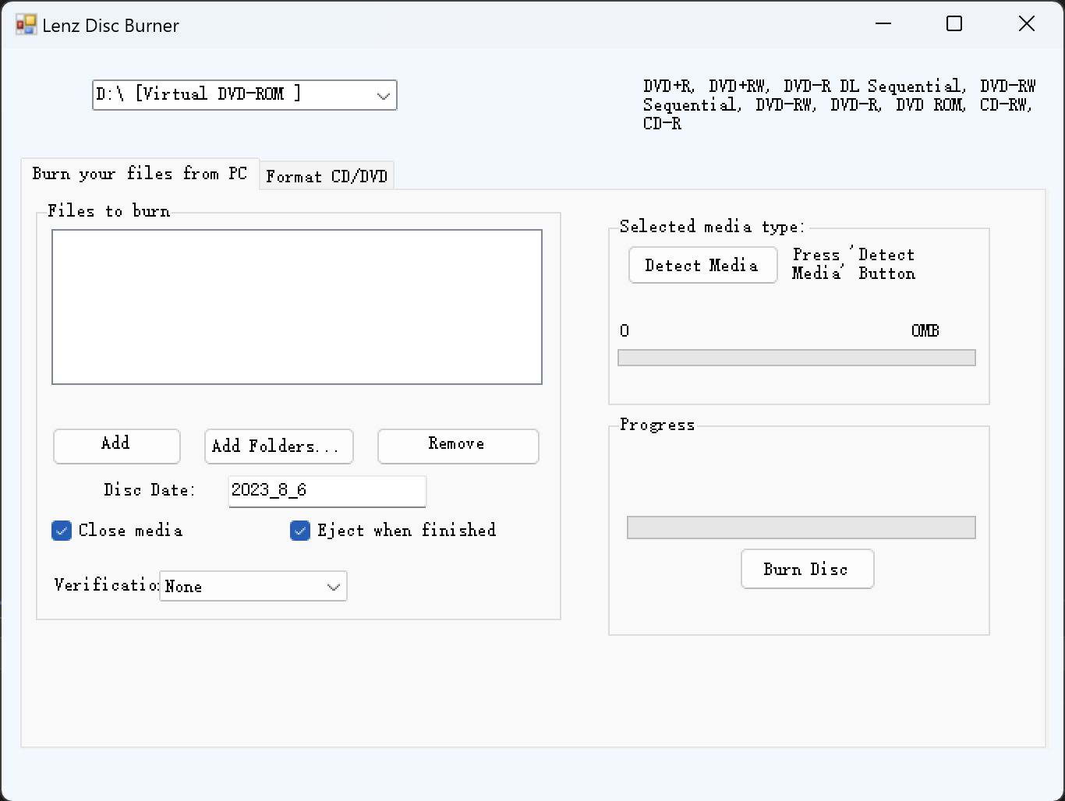Click the Burn Disc button
This screenshot has height=801, width=1065.
(807, 569)
